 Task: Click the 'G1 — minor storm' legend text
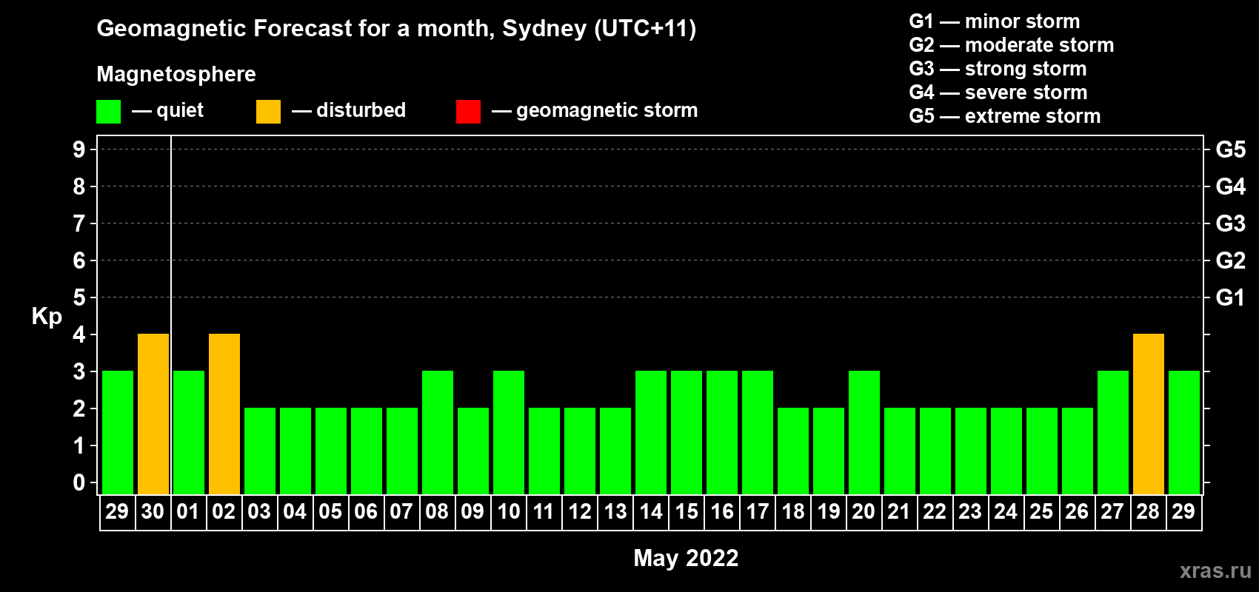coord(995,21)
